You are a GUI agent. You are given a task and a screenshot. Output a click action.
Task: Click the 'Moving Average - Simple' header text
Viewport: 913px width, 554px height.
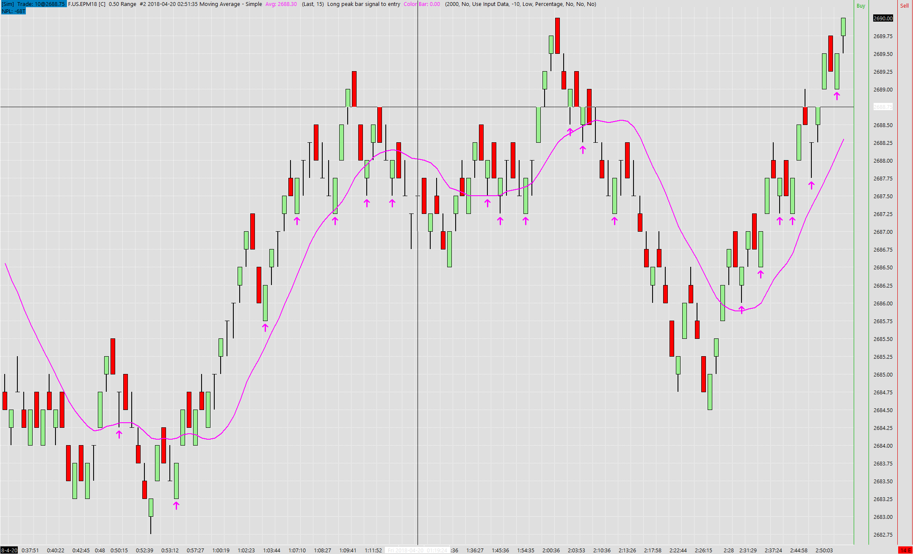(231, 4)
